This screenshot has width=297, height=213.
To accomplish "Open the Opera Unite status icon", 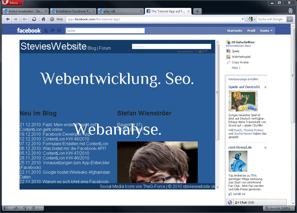I will [26, 208].
